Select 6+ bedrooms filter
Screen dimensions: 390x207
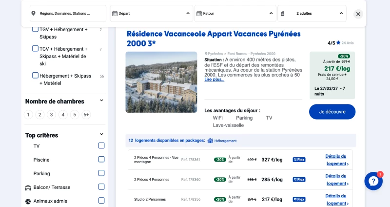coord(86,115)
